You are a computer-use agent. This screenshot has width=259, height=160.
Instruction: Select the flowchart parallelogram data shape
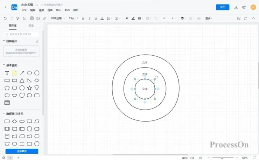click(x=37, y=121)
